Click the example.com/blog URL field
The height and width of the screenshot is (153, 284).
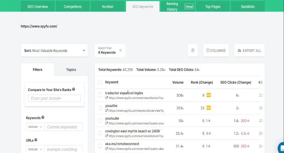tap(64, 149)
